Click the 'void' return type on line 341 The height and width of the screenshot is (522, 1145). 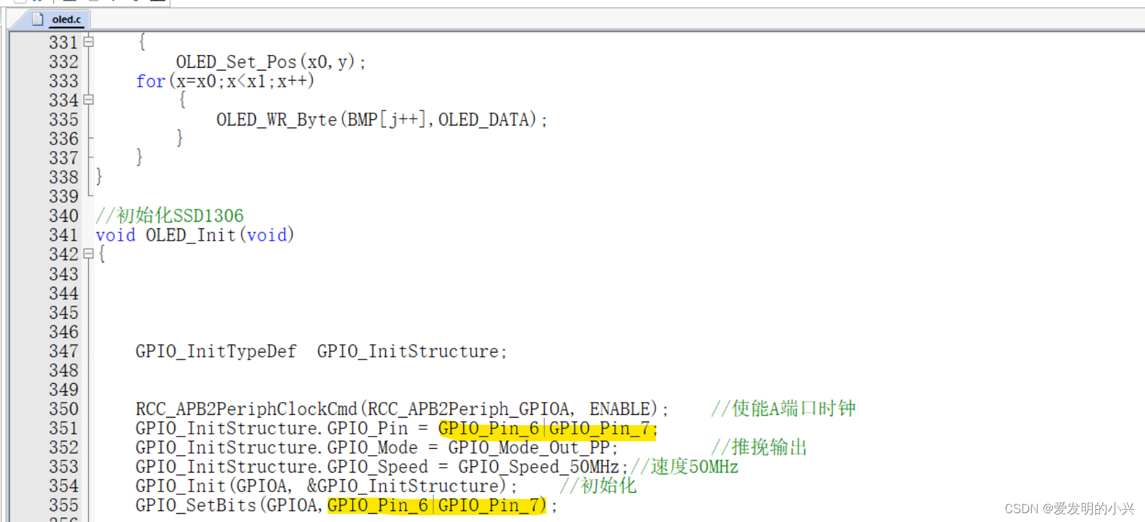[x=115, y=235]
